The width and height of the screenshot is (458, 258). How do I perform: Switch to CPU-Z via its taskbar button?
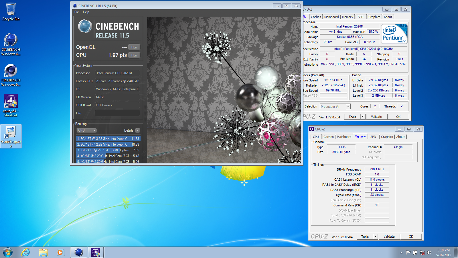pyautogui.click(x=96, y=252)
